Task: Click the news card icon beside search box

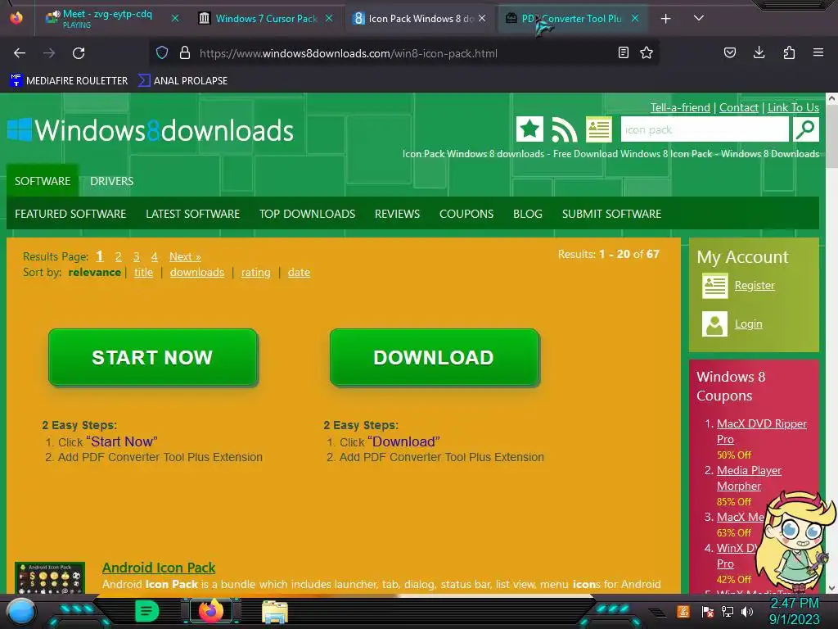Action: (x=598, y=129)
